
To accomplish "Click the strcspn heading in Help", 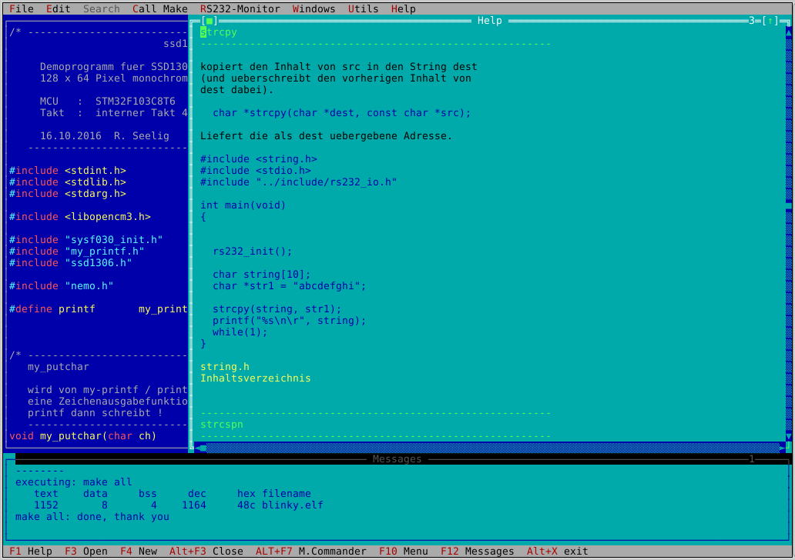I will tap(222, 425).
